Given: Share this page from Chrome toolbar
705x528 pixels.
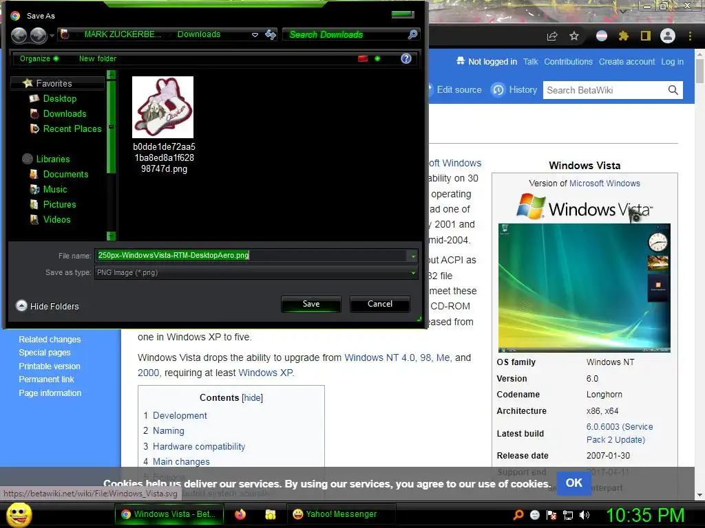Looking at the screenshot, I should 552,36.
